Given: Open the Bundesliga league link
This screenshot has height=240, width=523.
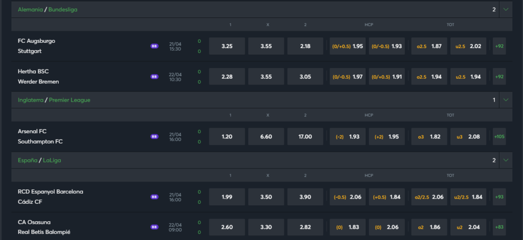Looking at the screenshot, I should tap(63, 9).
